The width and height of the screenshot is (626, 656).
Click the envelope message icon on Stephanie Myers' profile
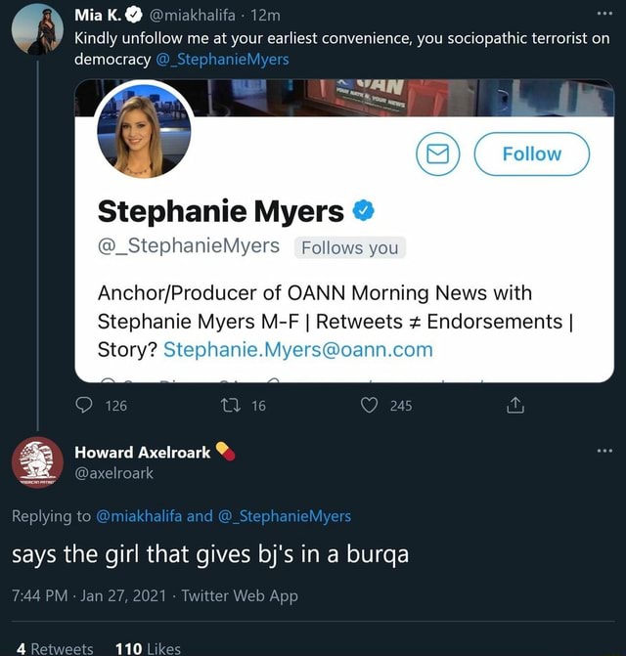(437, 153)
